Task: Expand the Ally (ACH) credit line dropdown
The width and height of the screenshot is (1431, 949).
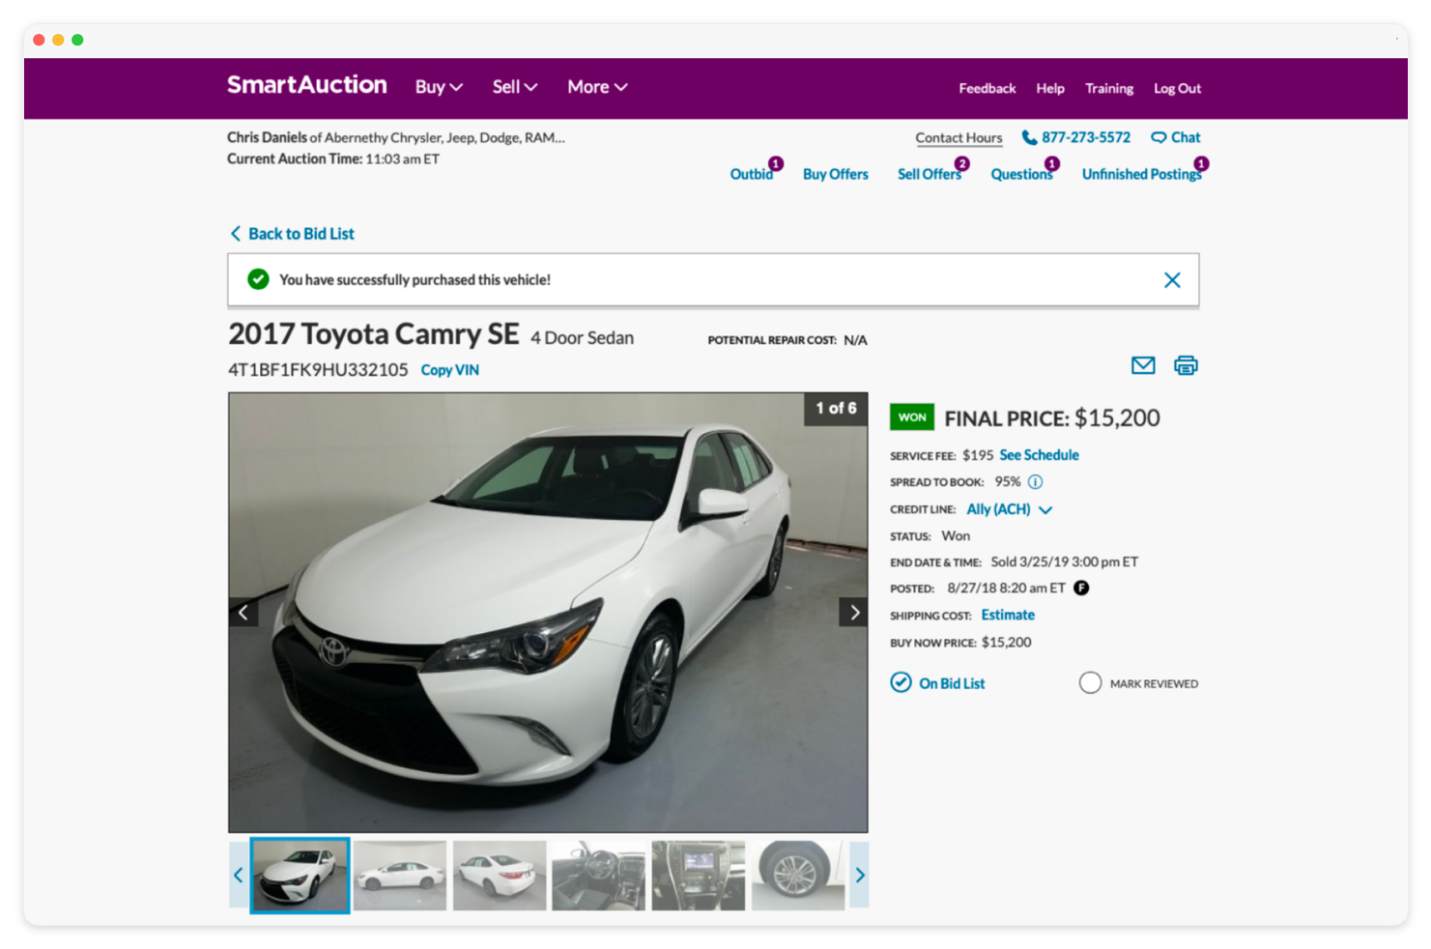Action: 1009,509
